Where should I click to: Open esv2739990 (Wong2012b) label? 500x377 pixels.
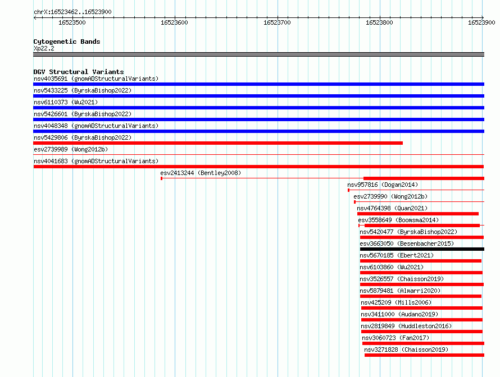pos(390,196)
